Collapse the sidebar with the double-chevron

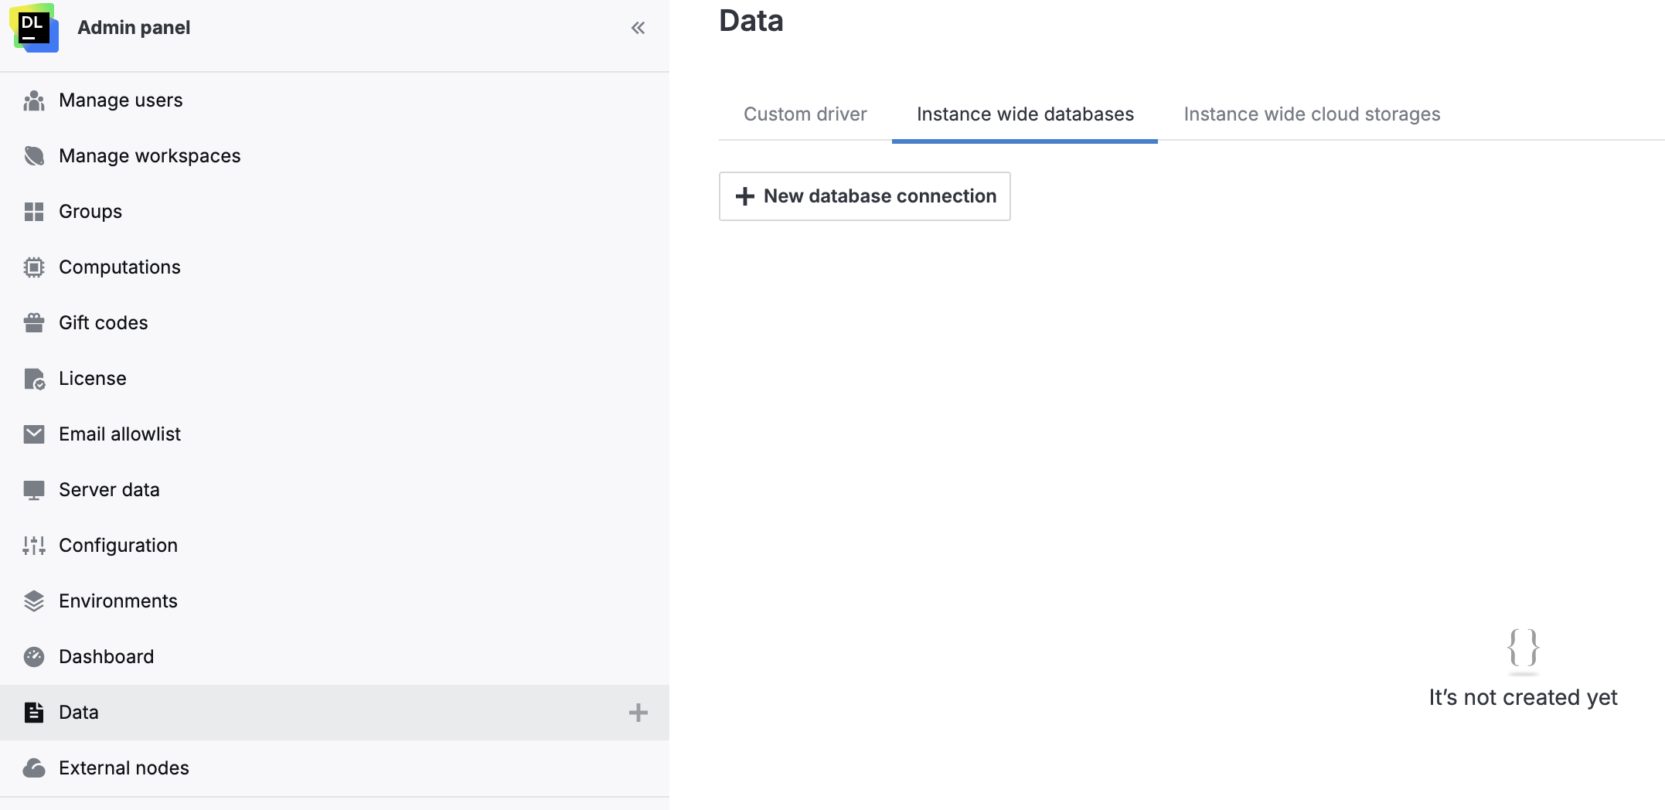(638, 28)
